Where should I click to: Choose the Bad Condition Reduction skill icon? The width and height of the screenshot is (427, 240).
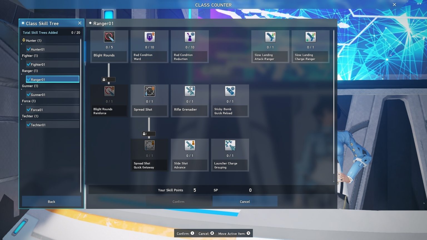(x=190, y=37)
